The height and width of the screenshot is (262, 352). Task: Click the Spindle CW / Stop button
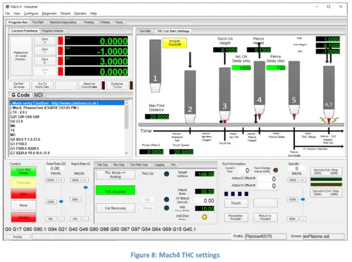pyautogui.click(x=326, y=171)
